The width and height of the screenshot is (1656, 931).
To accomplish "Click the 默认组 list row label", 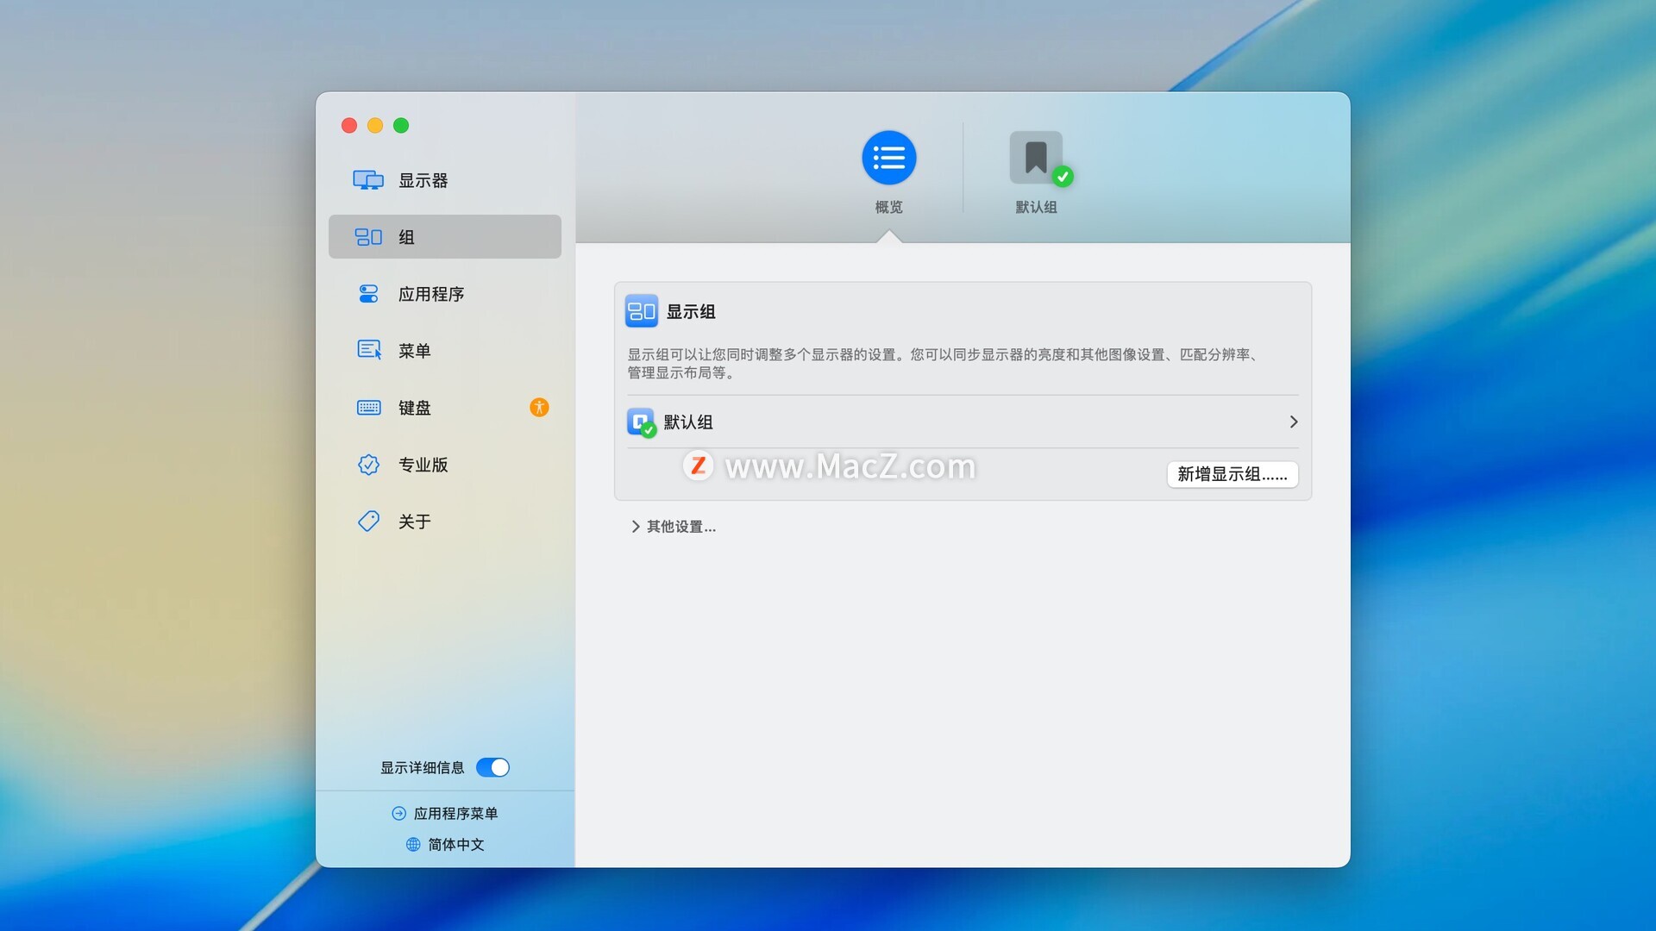I will point(687,422).
